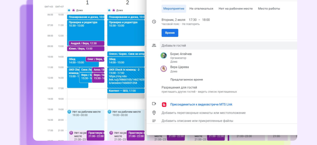Select the Мероприятие event type tab
The width and height of the screenshot is (317, 145).
click(174, 8)
